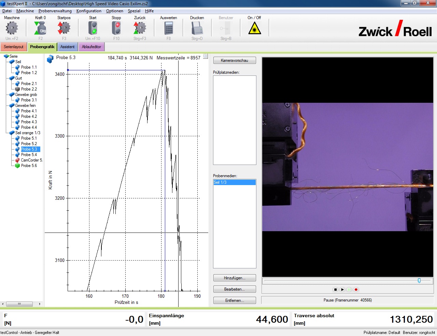This screenshot has width=437, height=336.
Task: Toggle the laser On/Off warning button
Action: (254, 28)
